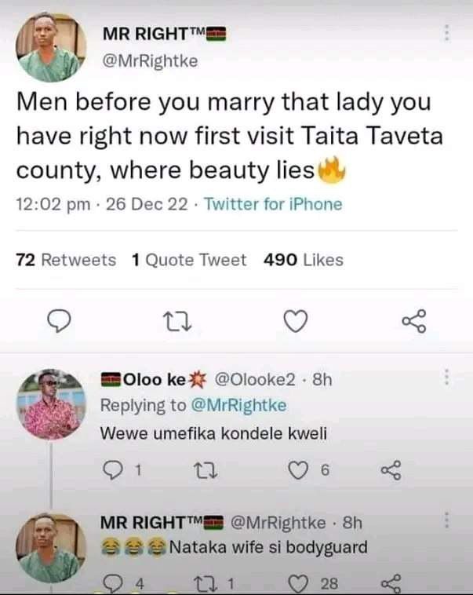This screenshot has height=595, width=473.
Task: Retweet the 'Nataka wife si bodyguard' reply
Action: click(206, 583)
